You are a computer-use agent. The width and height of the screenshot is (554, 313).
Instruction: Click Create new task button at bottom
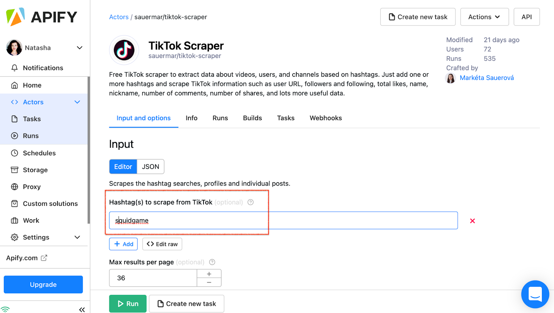pos(187,304)
